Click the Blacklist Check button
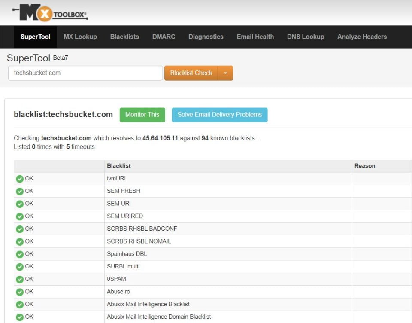The height and width of the screenshot is (323, 412). (191, 73)
